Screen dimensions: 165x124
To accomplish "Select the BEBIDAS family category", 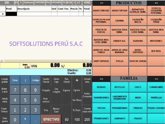I will click(101, 87).
